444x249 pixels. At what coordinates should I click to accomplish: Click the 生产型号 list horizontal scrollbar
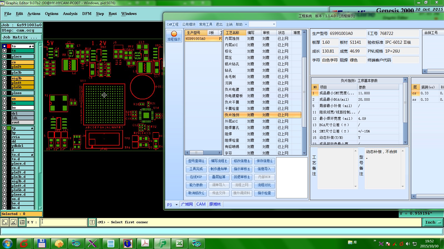(203, 152)
